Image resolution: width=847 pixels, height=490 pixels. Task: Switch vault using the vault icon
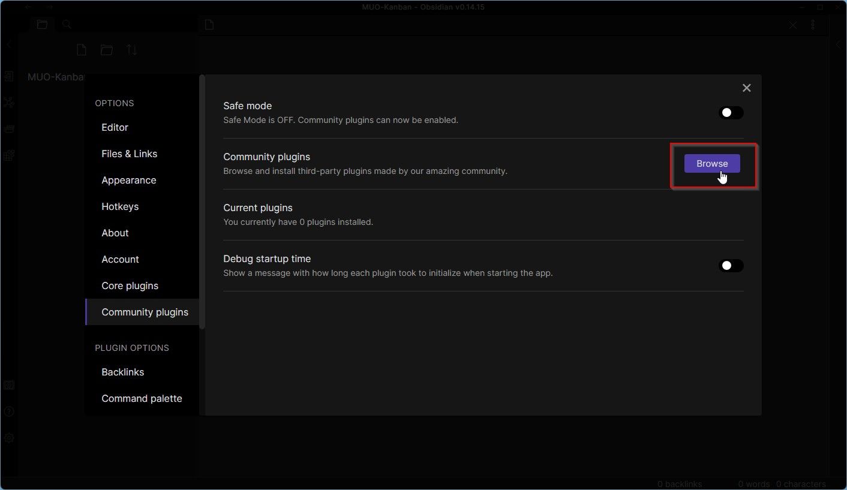click(9, 384)
